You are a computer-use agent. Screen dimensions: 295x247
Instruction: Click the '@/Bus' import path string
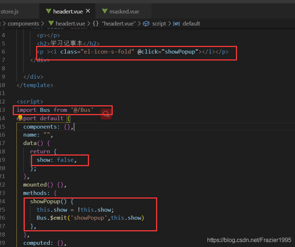(82, 110)
